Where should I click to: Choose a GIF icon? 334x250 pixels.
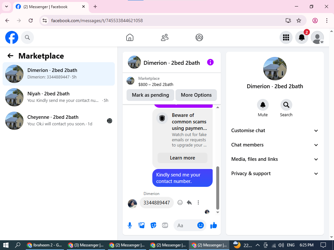(165, 225)
